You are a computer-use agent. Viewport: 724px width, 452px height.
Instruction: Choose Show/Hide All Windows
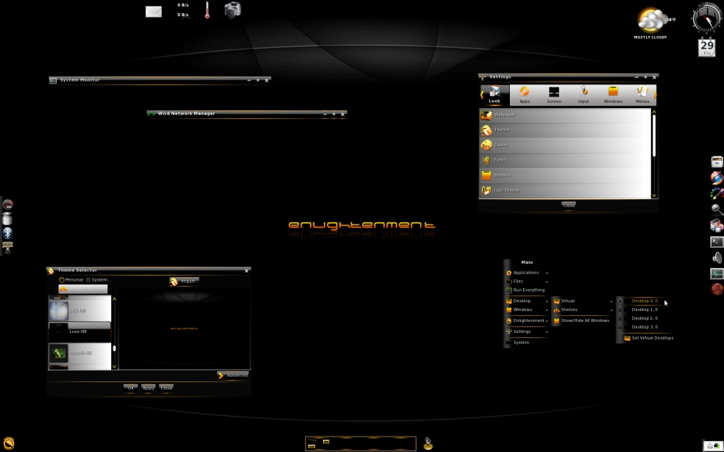(583, 320)
